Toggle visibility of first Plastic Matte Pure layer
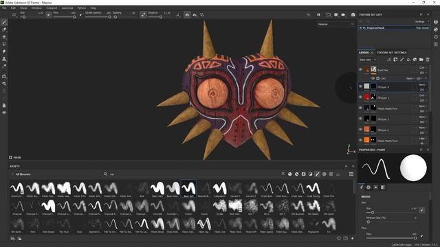This screenshot has width=440, height=247. click(x=360, y=108)
